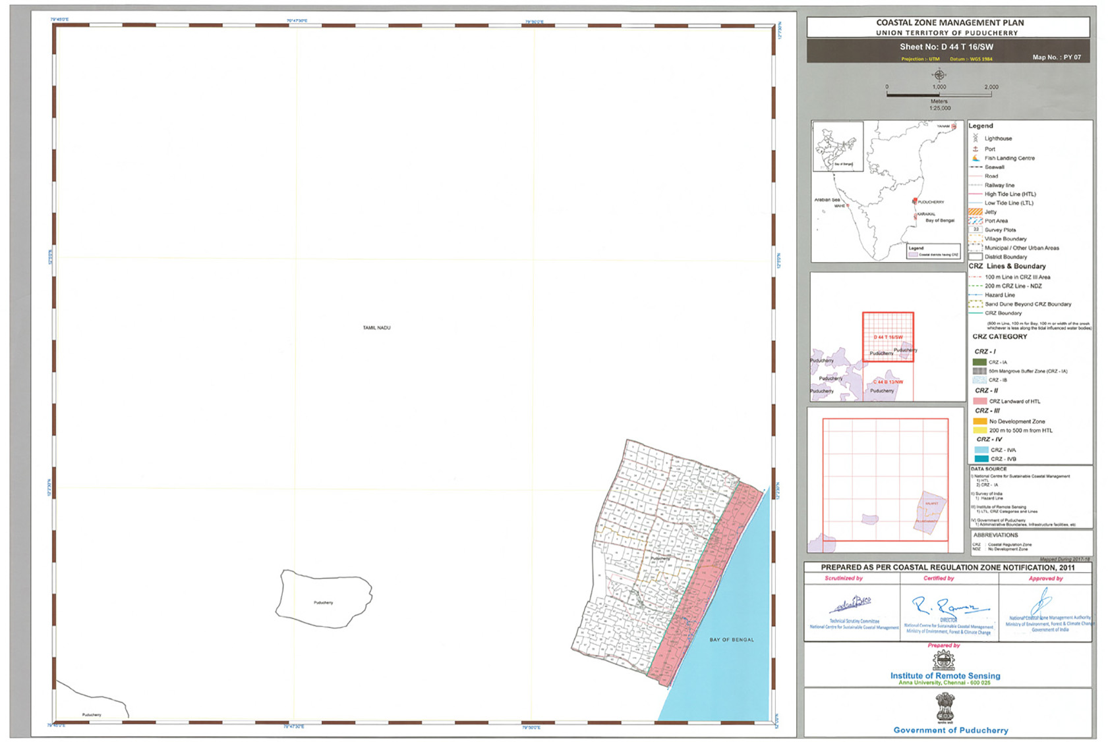This screenshot has height=742, width=1108.
Task: Click the Seawall dashed line symbol
Action: (976, 167)
